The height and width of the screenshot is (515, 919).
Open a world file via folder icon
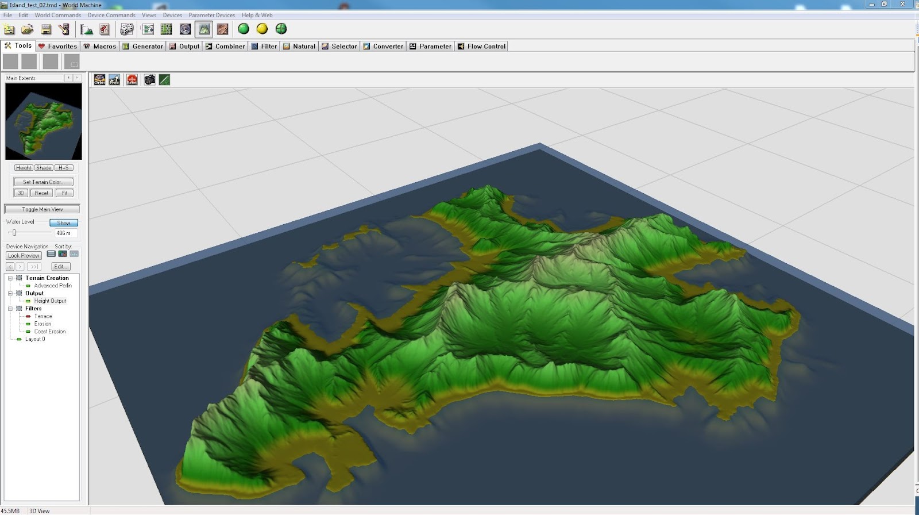coord(27,29)
